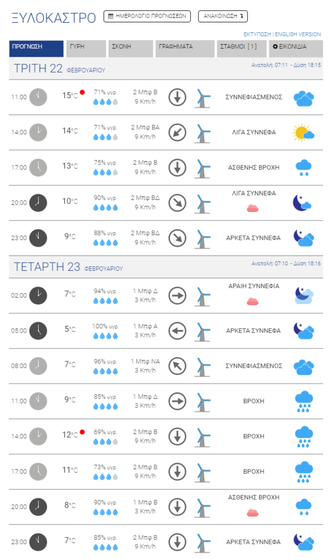The width and height of the screenshot is (330, 559).
Task: Click the red max-temperature dot at 12°C
Action: 82,432
